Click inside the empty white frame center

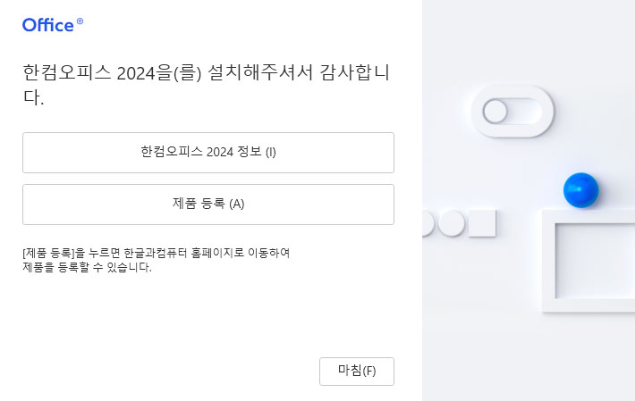click(x=595, y=259)
